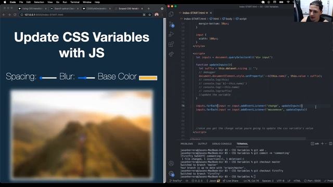Open the browser three-dot menu
The height and width of the screenshot is (187, 333).
tap(162, 15)
